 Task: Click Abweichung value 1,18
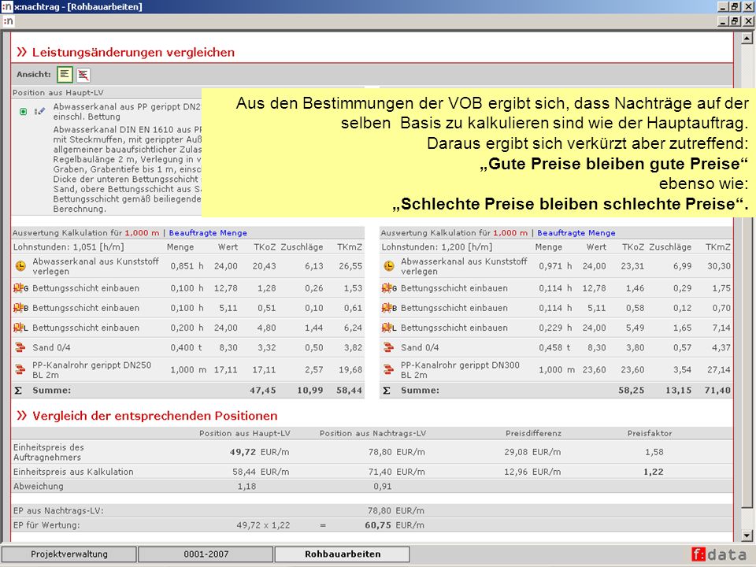click(x=246, y=487)
